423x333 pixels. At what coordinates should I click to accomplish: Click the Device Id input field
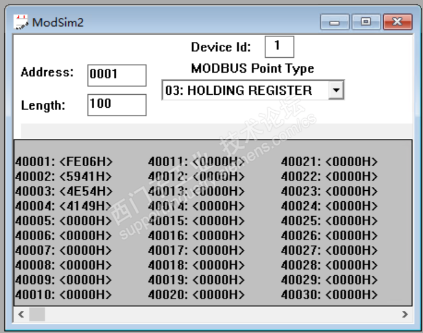pyautogui.click(x=279, y=47)
